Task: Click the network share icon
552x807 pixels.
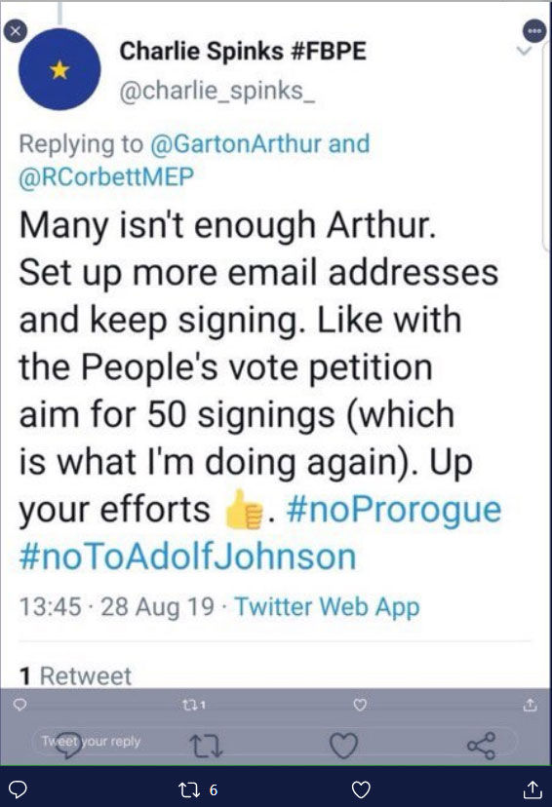Action: pyautogui.click(x=482, y=746)
